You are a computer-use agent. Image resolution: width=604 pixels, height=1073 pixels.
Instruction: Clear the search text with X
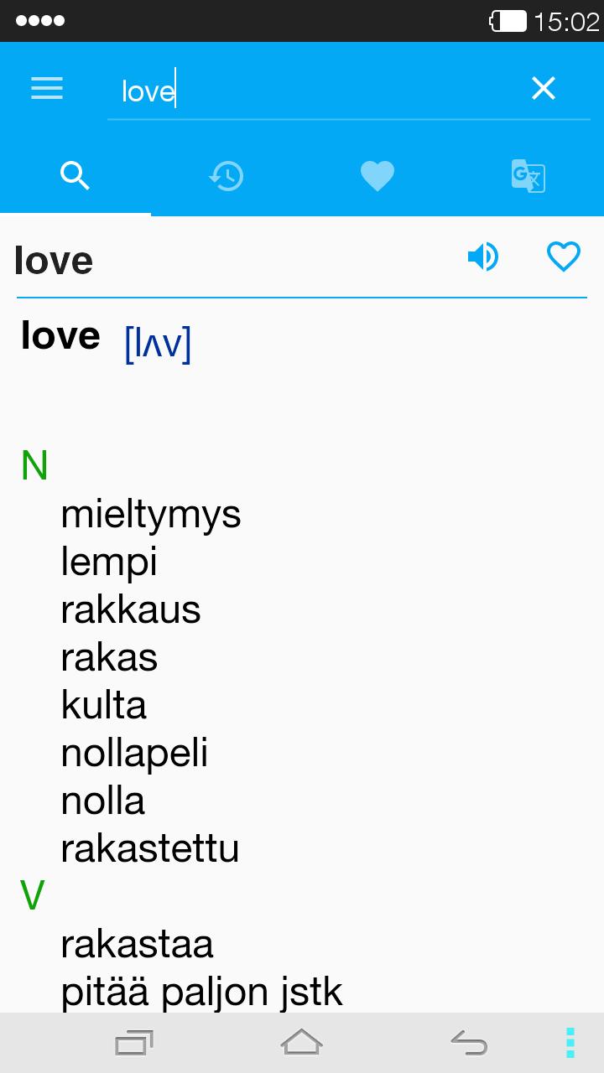544,88
